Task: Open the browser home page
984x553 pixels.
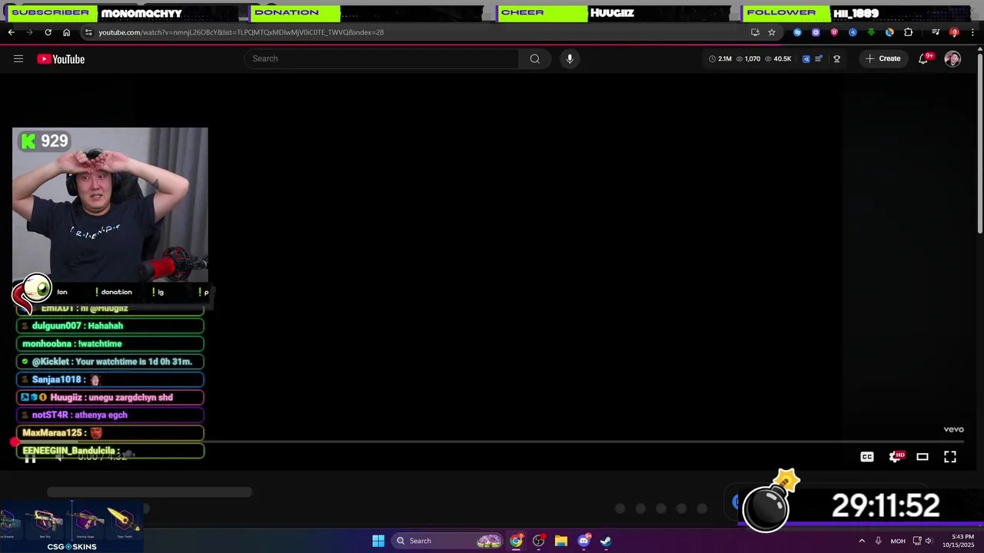Action: [x=66, y=32]
